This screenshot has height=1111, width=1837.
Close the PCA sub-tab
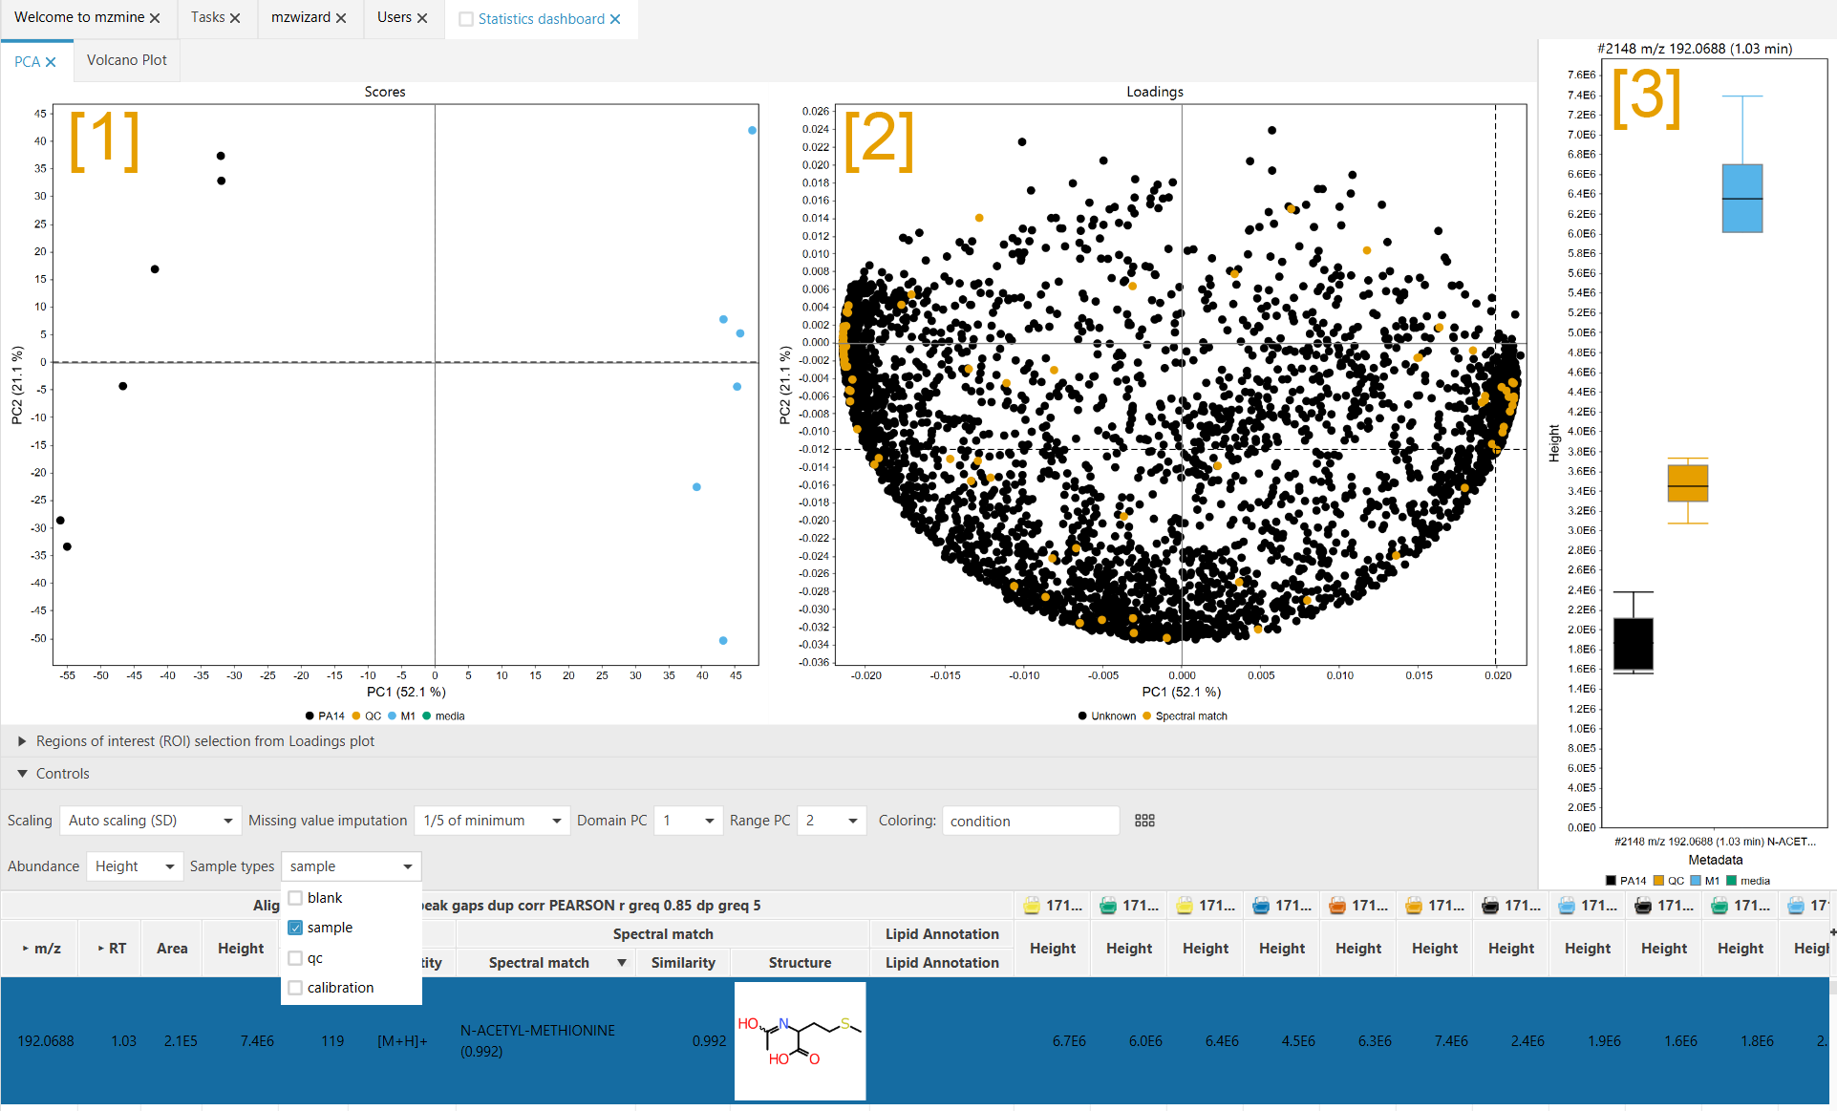click(x=51, y=62)
